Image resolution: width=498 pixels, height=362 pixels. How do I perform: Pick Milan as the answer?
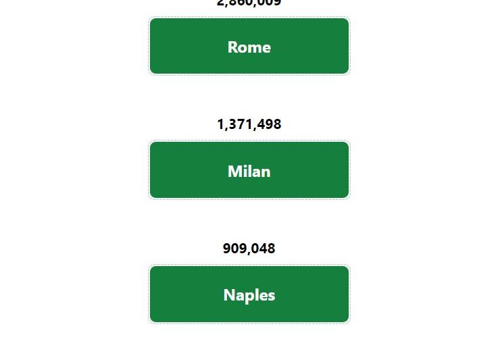pyautogui.click(x=249, y=170)
